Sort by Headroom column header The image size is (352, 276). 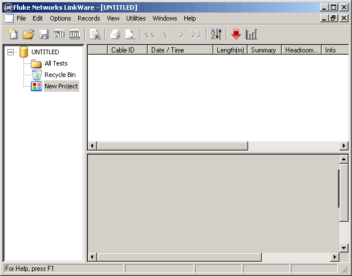click(x=302, y=50)
